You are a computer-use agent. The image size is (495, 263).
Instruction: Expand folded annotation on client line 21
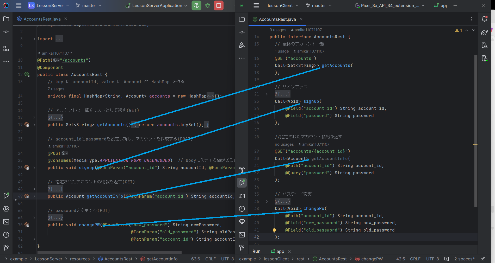(x=267, y=94)
